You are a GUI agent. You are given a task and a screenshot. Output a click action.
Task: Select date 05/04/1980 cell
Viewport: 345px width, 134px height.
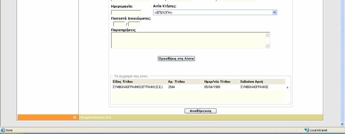coord(212,87)
